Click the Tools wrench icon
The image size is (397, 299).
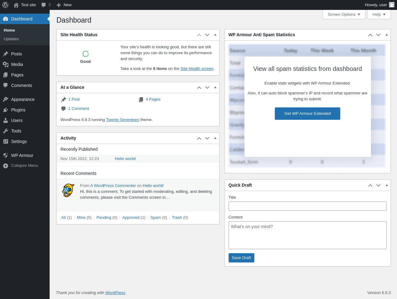6,131
